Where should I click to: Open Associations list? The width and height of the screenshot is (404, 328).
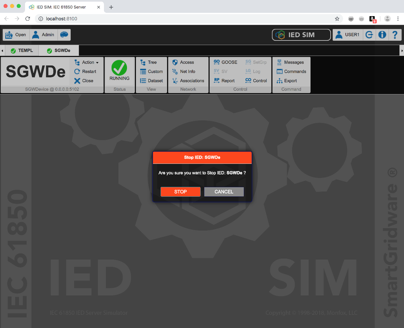click(x=188, y=81)
